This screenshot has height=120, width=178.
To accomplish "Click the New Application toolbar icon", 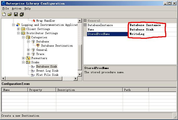I will 4,14.
